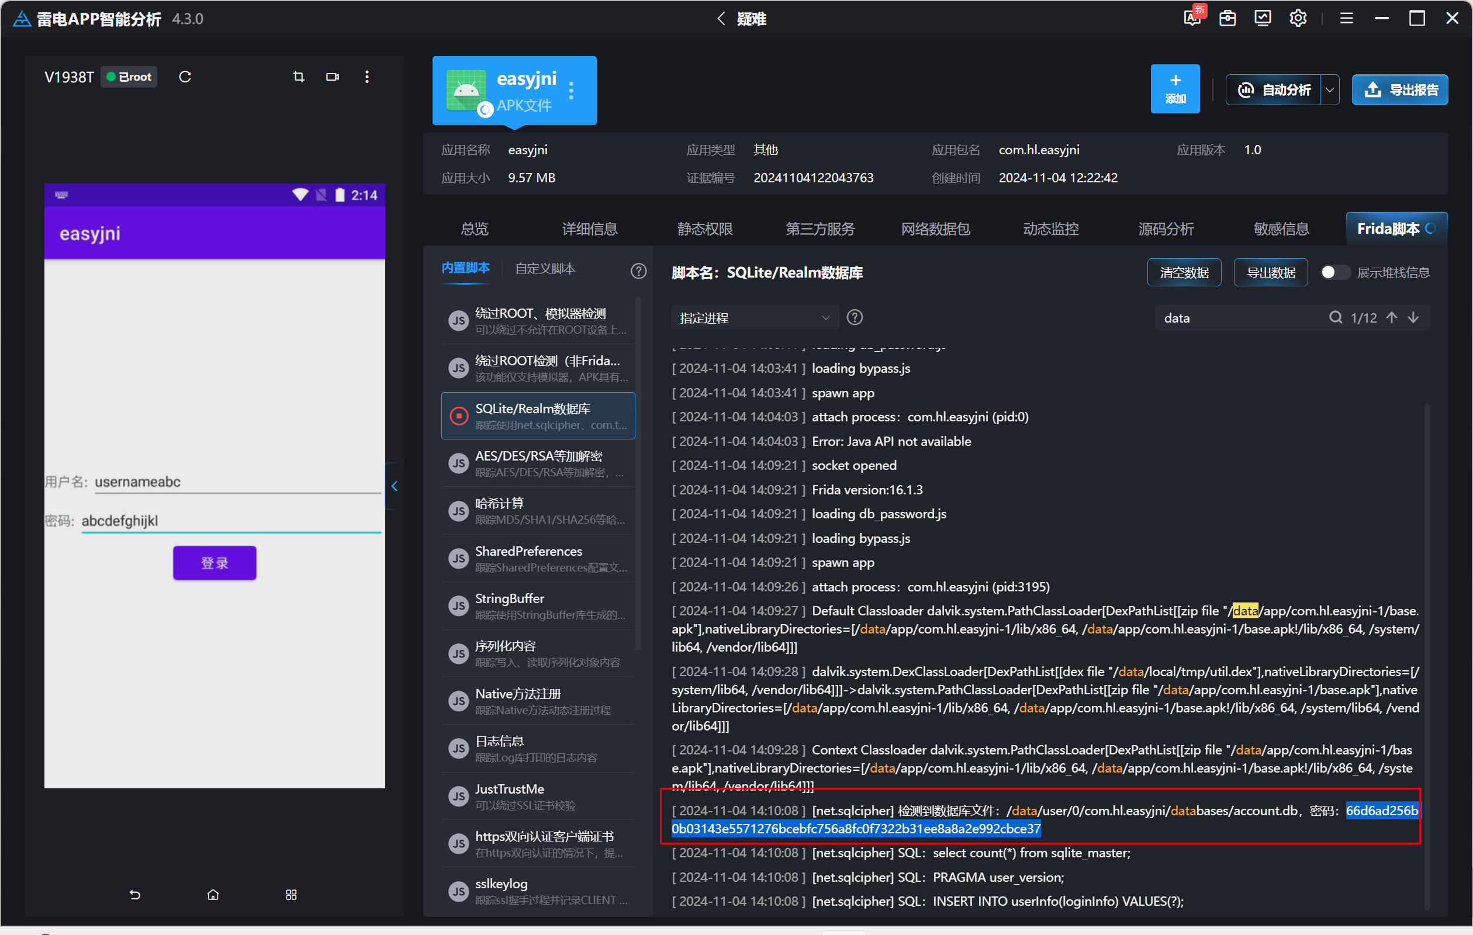1473x935 pixels.
Task: Open the 自定义脚本 tab
Action: (x=545, y=268)
